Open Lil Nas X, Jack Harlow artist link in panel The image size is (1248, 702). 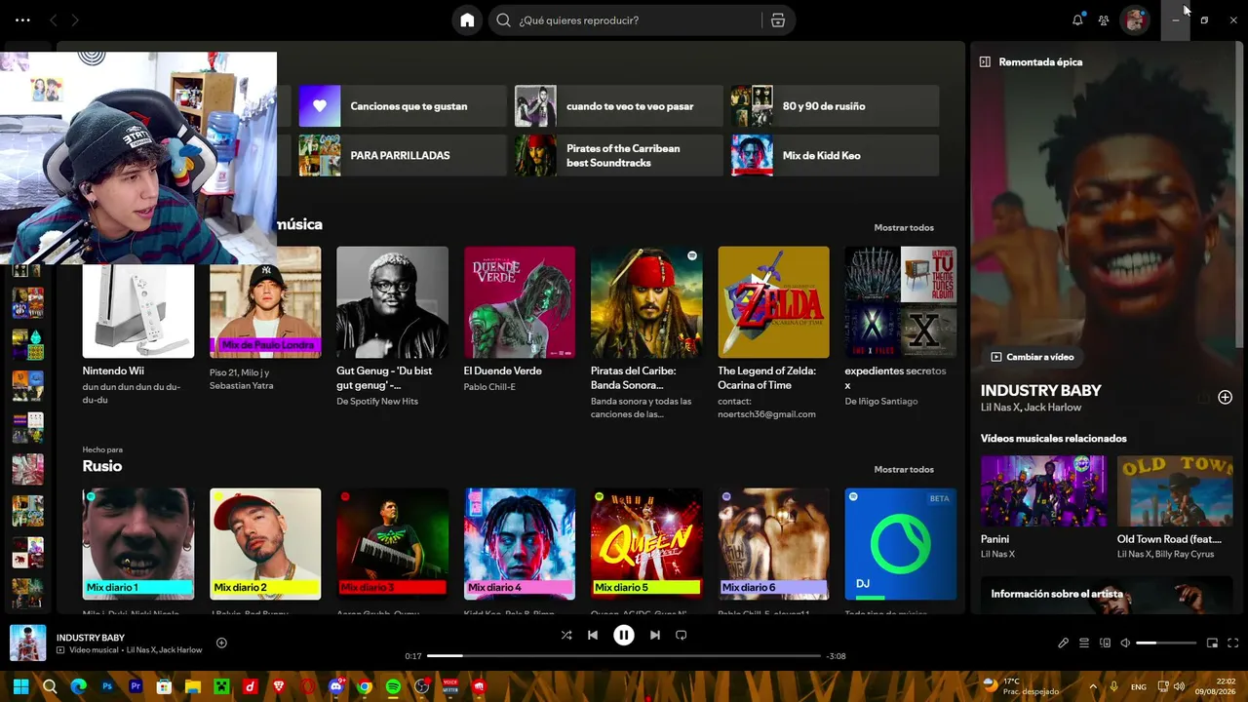pyautogui.click(x=1031, y=407)
